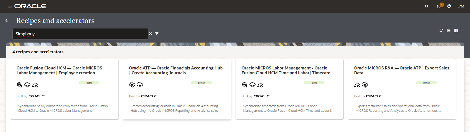The width and height of the screenshot is (470, 132).
Task: Switch to grid view
Action: (456, 31)
